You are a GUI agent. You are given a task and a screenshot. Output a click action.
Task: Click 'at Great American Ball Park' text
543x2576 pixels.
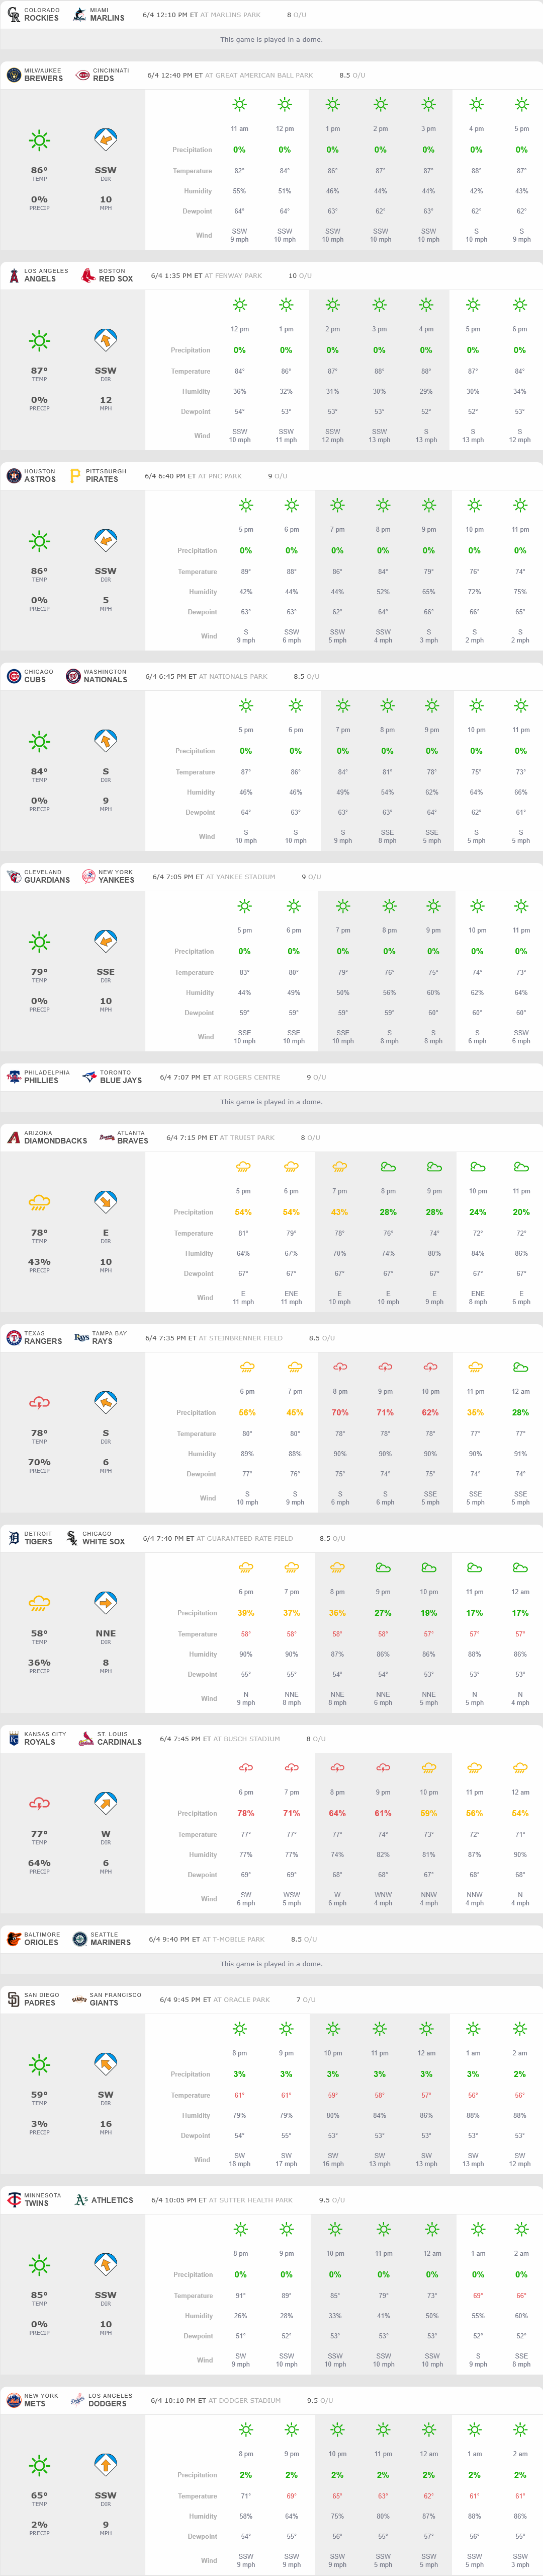pyautogui.click(x=258, y=75)
